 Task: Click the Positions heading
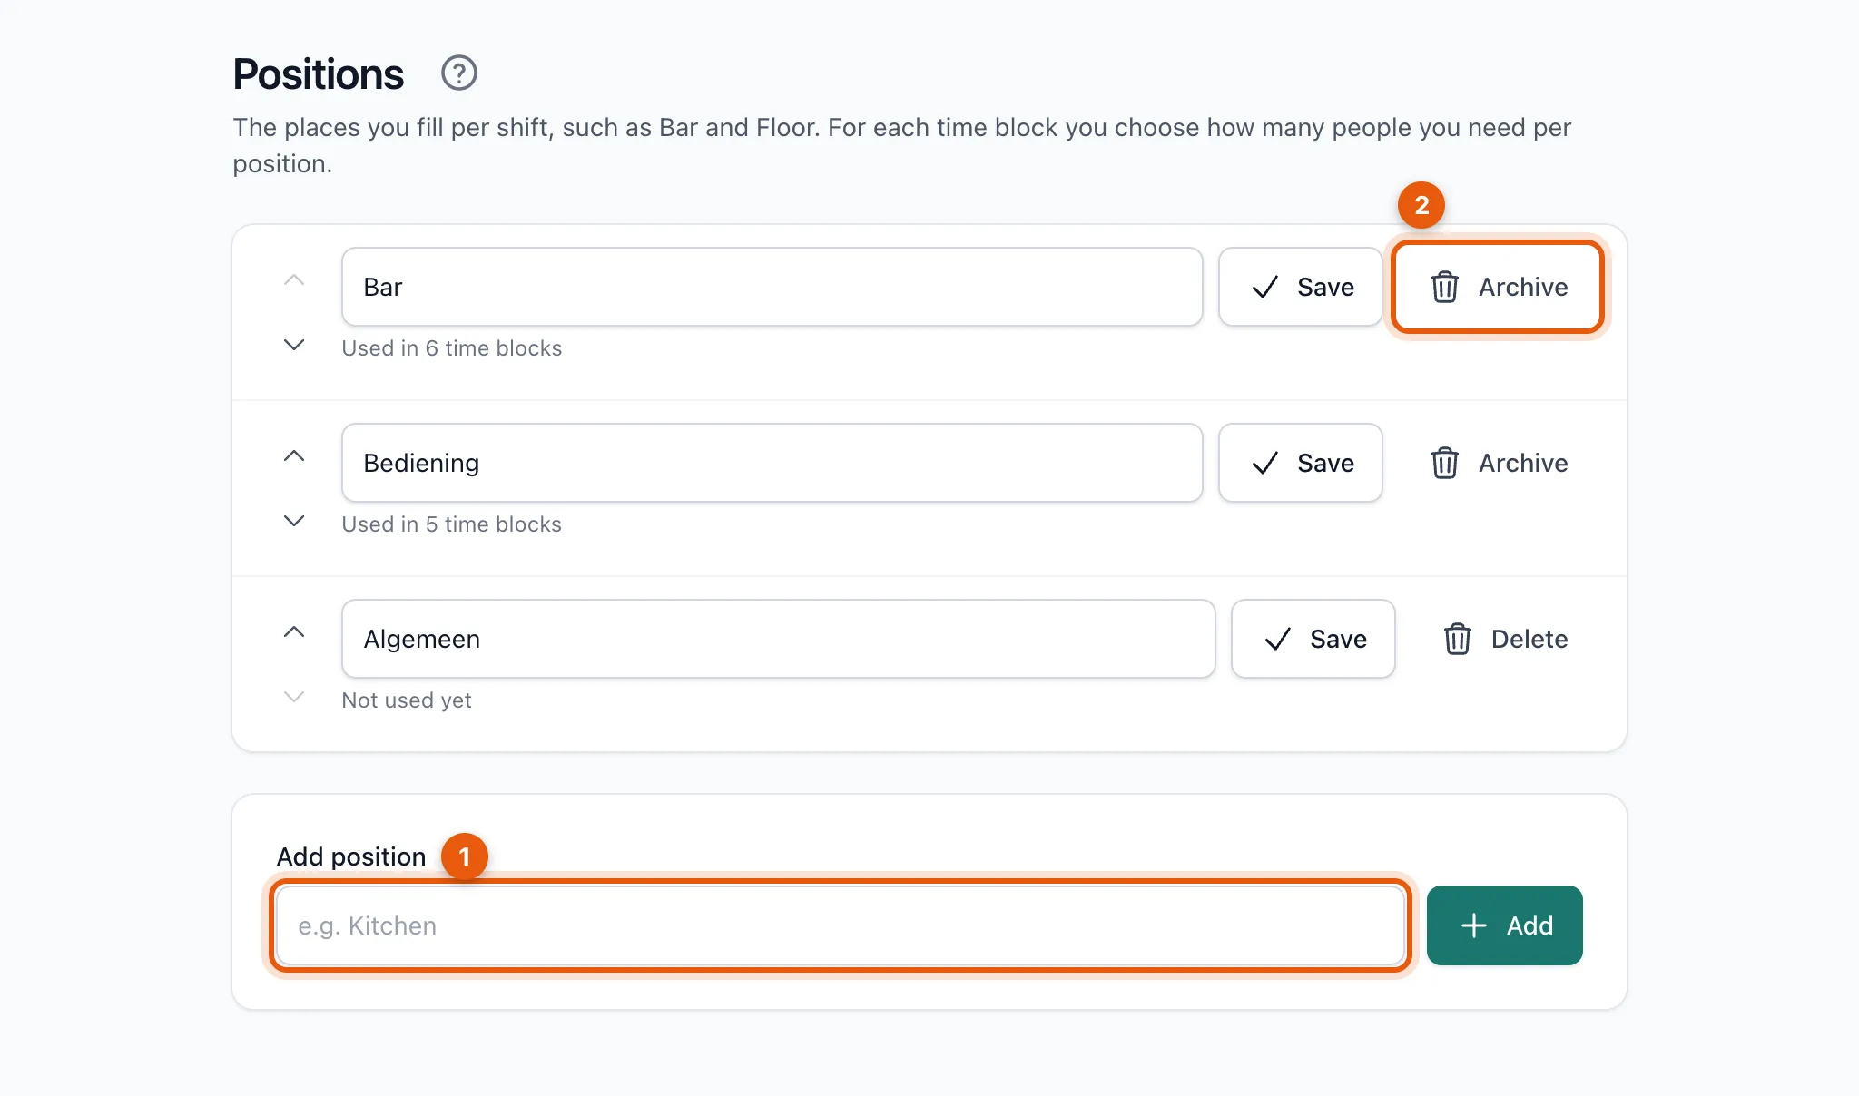click(318, 74)
